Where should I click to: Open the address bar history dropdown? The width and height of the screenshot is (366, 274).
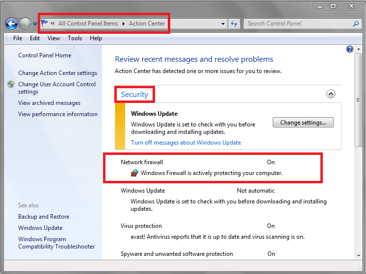point(223,24)
